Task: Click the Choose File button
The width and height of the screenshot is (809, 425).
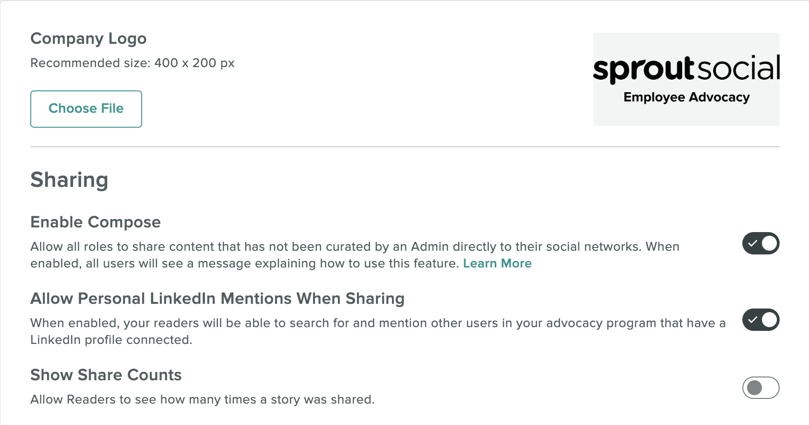Action: 86,109
